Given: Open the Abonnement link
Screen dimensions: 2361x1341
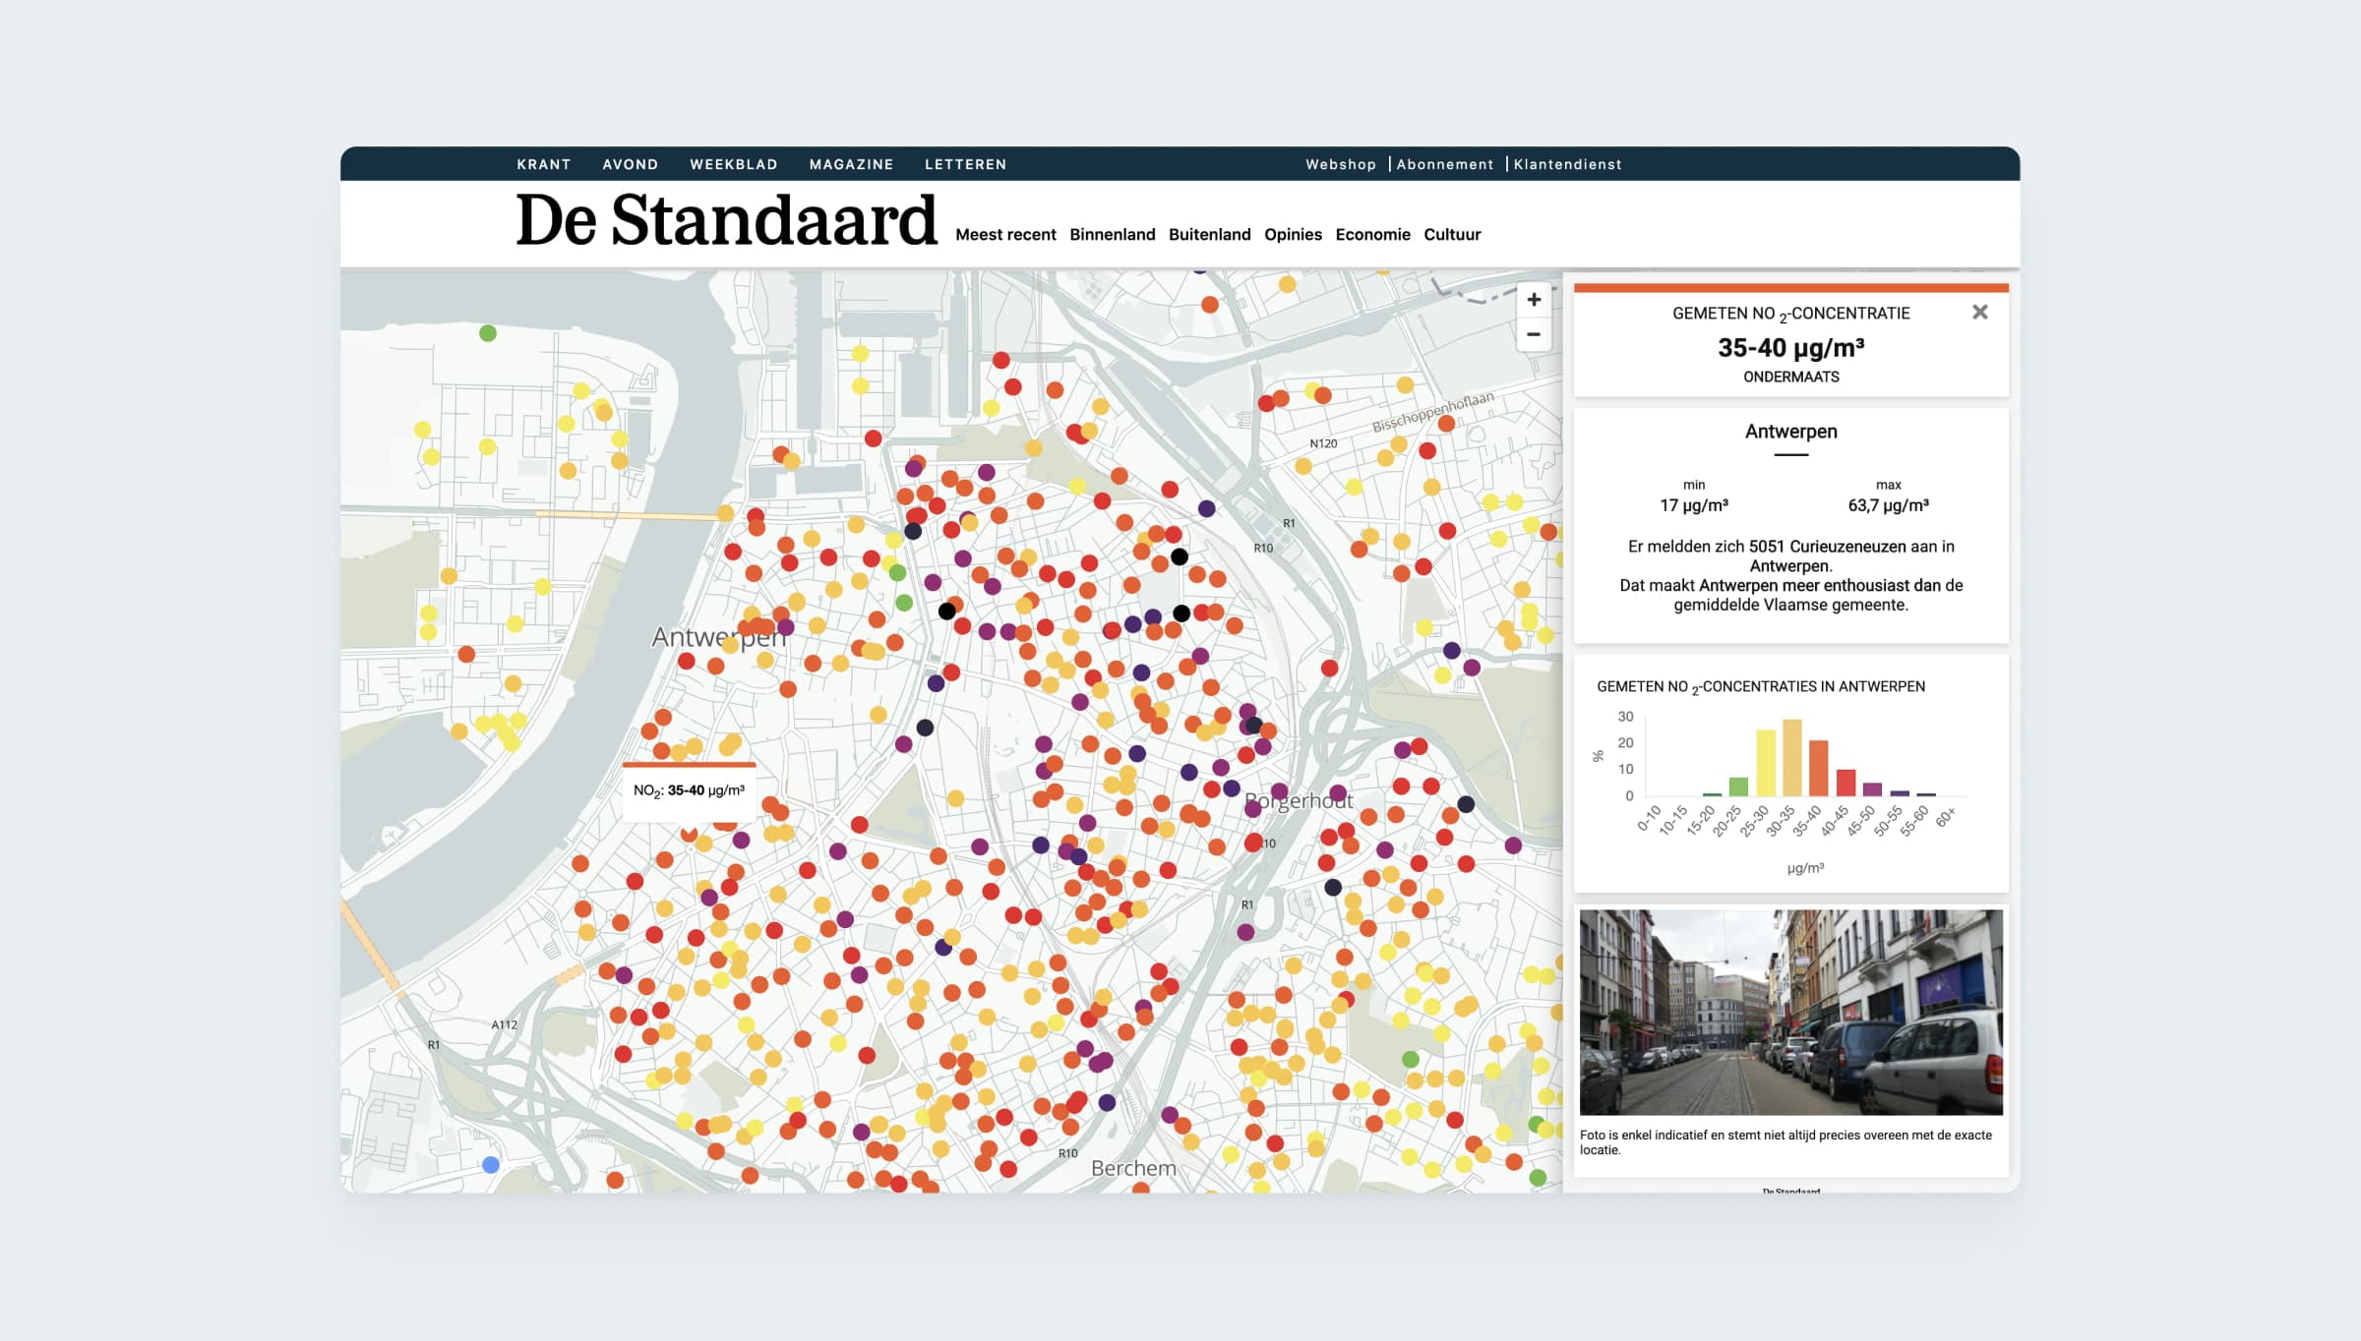Looking at the screenshot, I should click(1445, 164).
